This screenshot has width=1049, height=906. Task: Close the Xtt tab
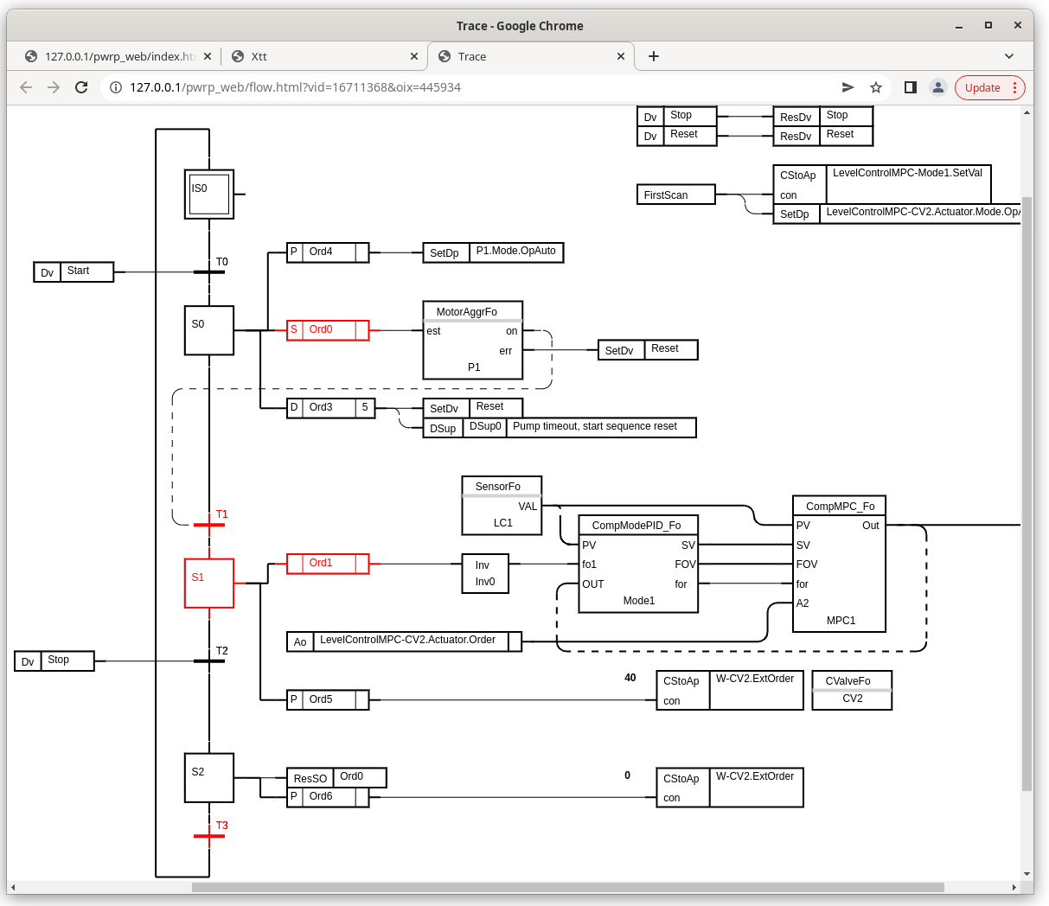point(414,56)
